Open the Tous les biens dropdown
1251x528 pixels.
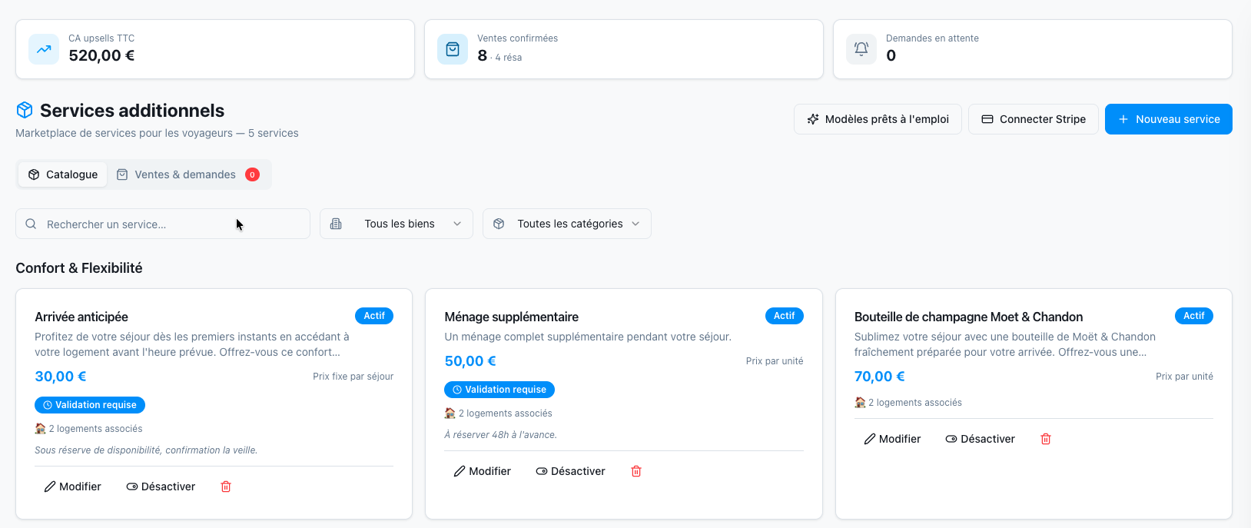point(397,224)
